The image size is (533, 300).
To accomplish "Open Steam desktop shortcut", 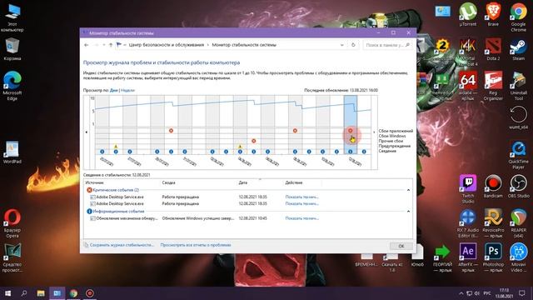I will tap(518, 49).
